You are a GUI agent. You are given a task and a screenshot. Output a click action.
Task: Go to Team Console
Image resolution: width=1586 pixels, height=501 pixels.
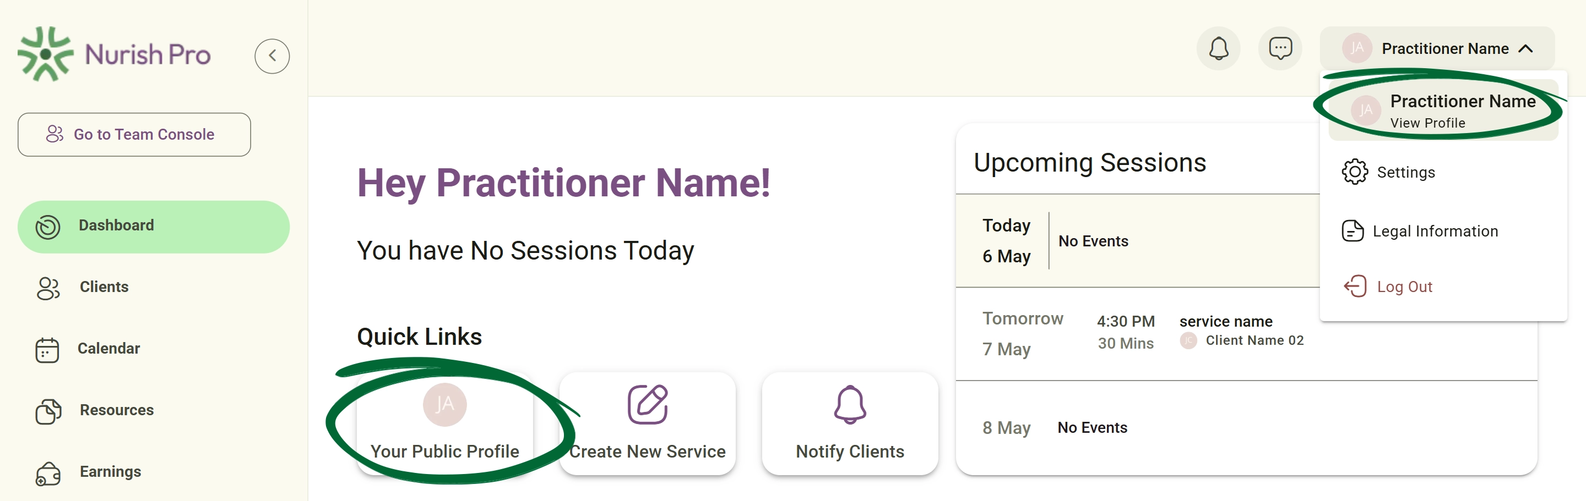click(x=134, y=135)
